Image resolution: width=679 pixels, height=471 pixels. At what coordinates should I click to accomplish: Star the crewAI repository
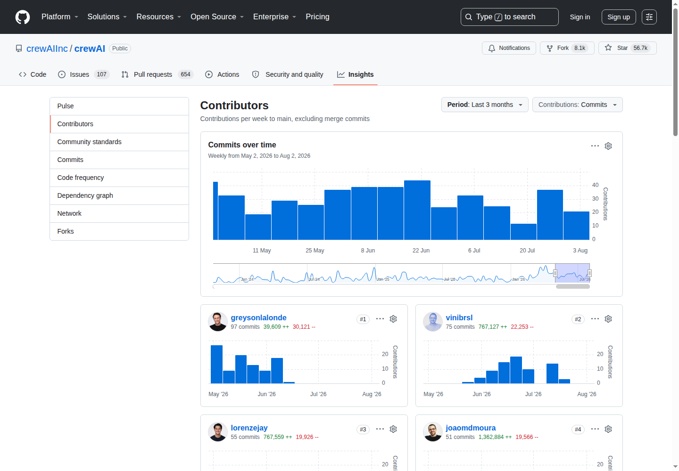[628, 48]
